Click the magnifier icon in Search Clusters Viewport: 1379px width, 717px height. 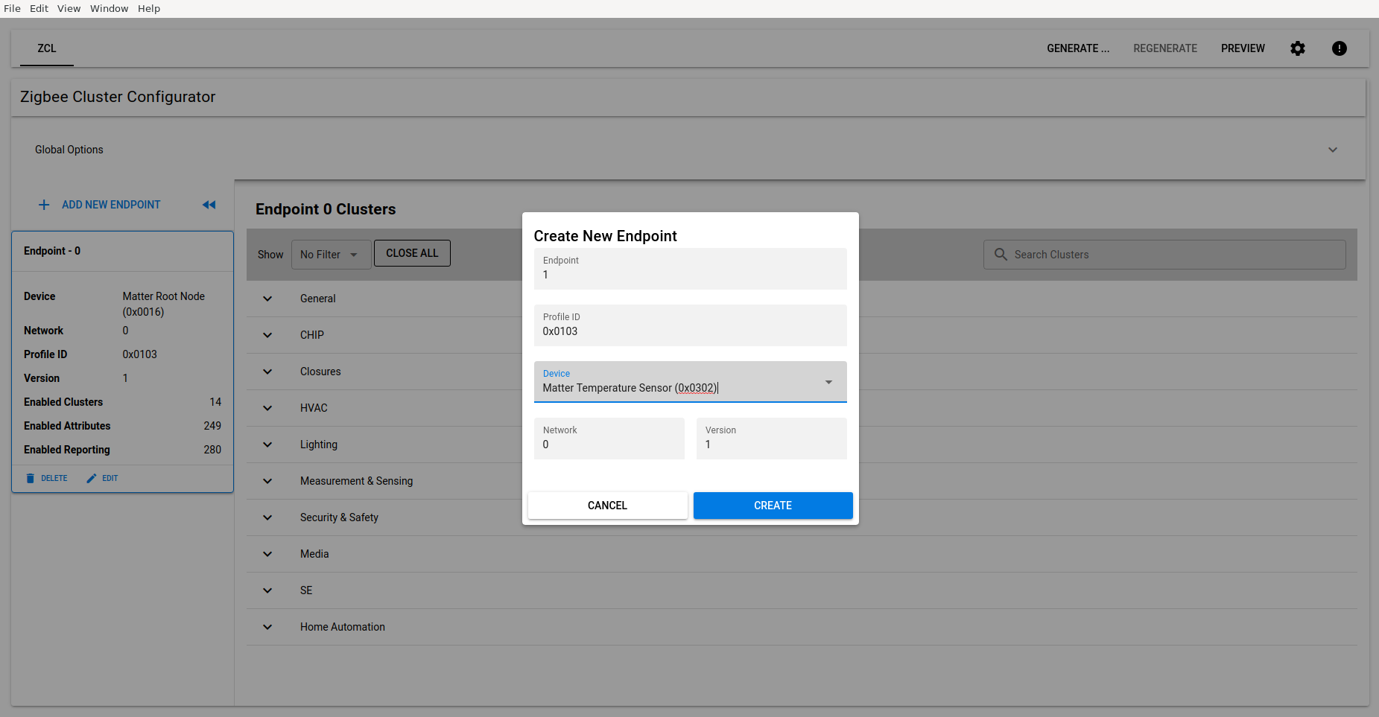1001,255
